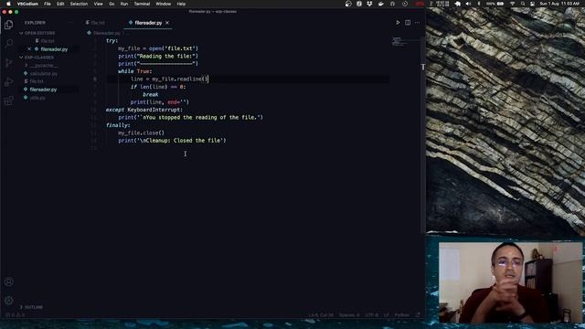Screen dimensions: 585x329
Task: Switch to the file.txt tab
Action: (x=95, y=23)
